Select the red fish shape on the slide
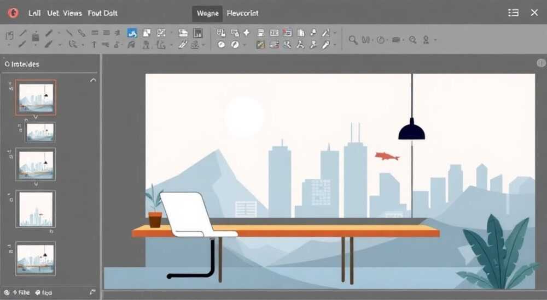The image size is (547, 300). tap(387, 156)
